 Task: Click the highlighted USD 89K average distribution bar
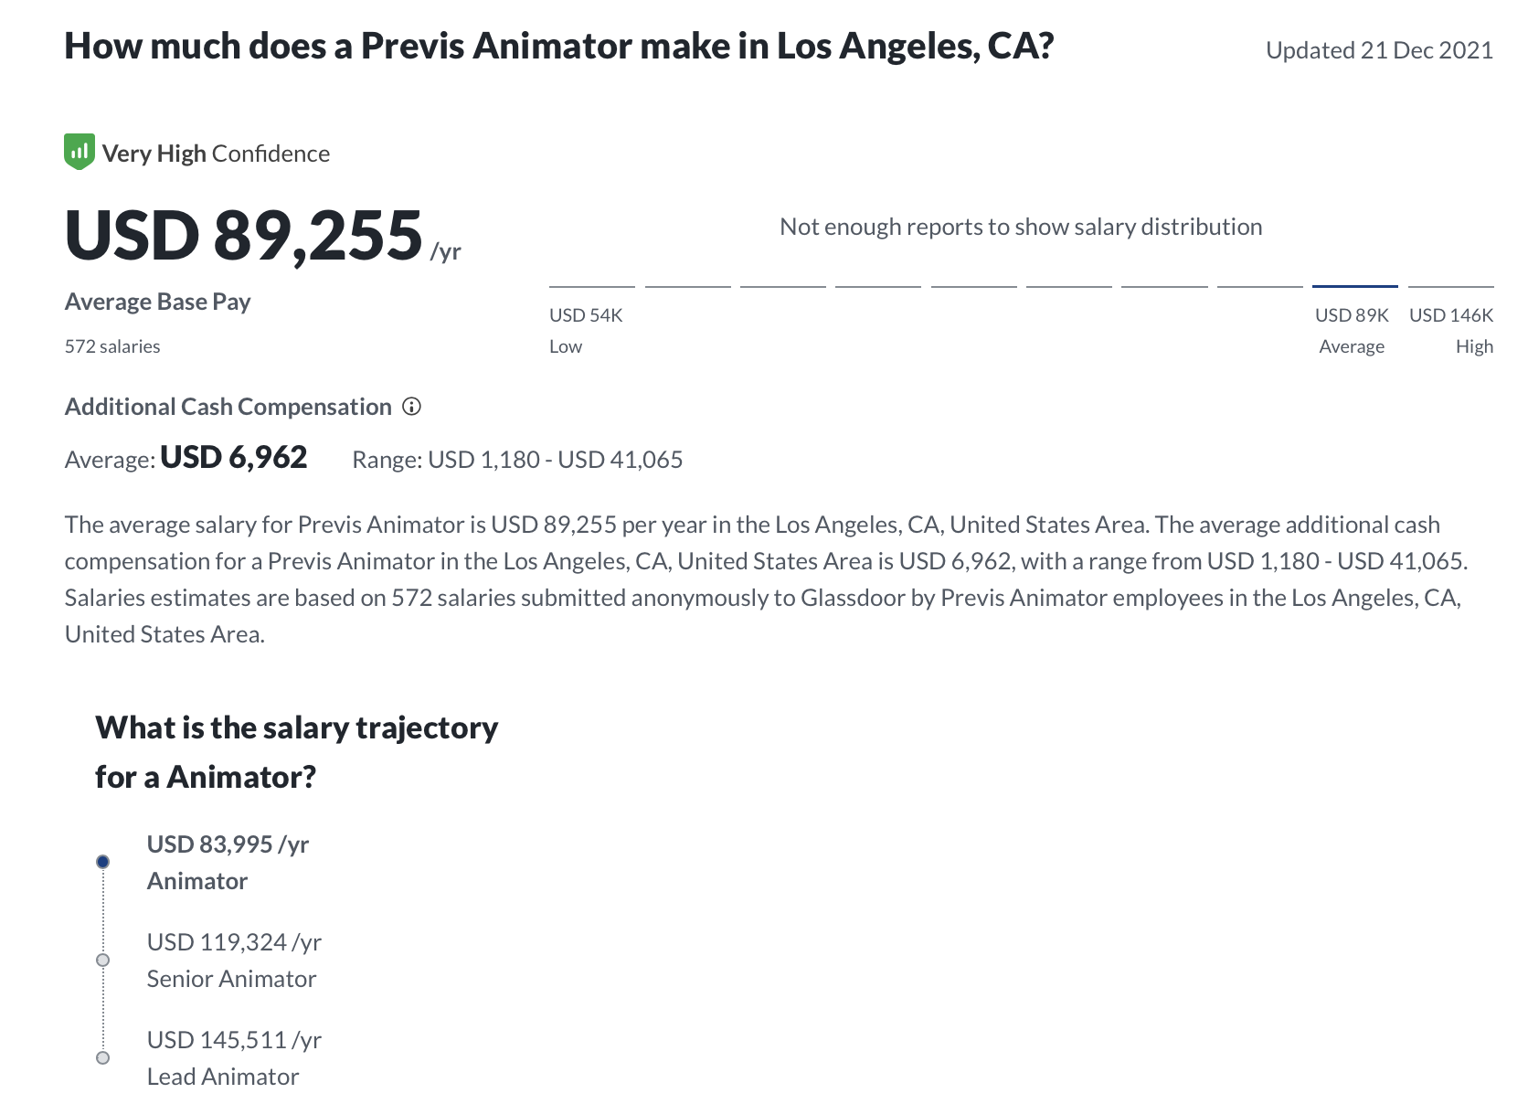(x=1355, y=286)
